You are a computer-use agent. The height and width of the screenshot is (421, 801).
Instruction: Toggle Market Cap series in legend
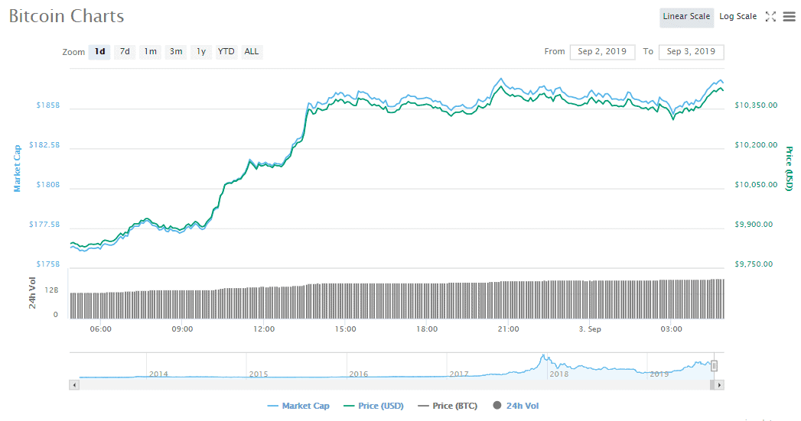click(298, 406)
